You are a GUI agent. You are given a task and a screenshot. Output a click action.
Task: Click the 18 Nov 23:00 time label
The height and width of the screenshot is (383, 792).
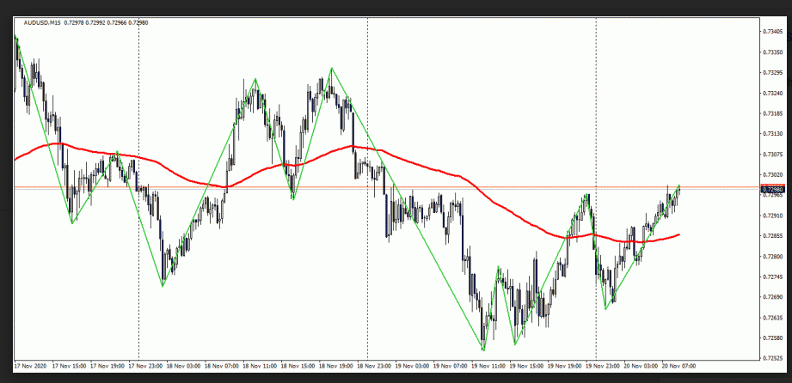(375, 365)
